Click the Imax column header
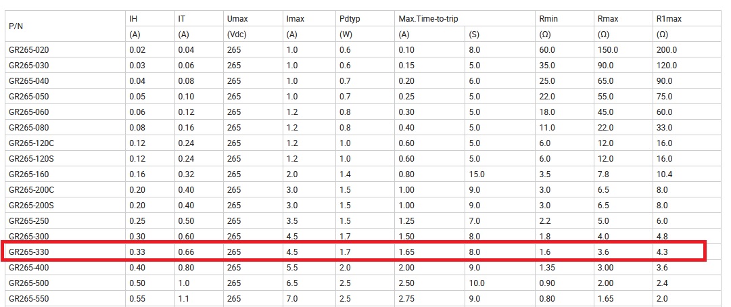This screenshot has width=731, height=307. pos(295,19)
